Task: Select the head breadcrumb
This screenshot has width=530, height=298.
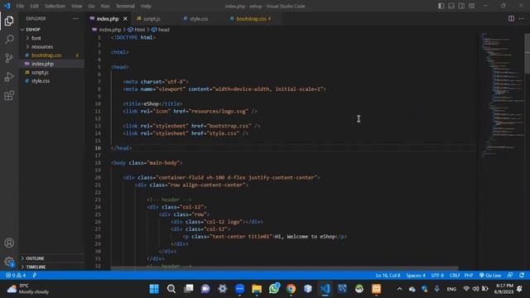Action: pos(161,30)
